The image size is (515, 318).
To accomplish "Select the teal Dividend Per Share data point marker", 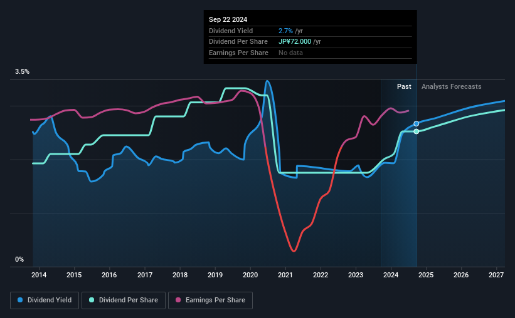I will (x=416, y=131).
